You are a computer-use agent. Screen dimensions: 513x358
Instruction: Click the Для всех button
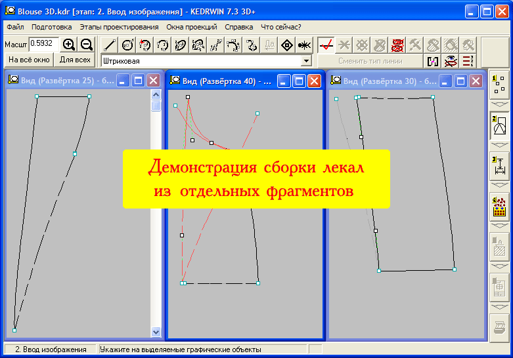tap(75, 60)
